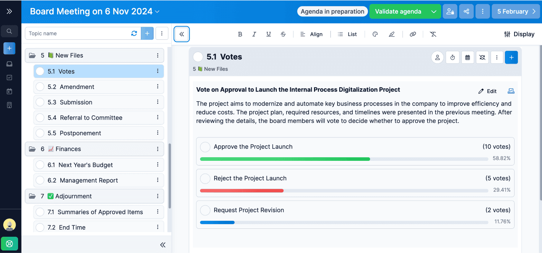Select the Reject the Project Launch option
The image size is (542, 253).
tap(205, 179)
